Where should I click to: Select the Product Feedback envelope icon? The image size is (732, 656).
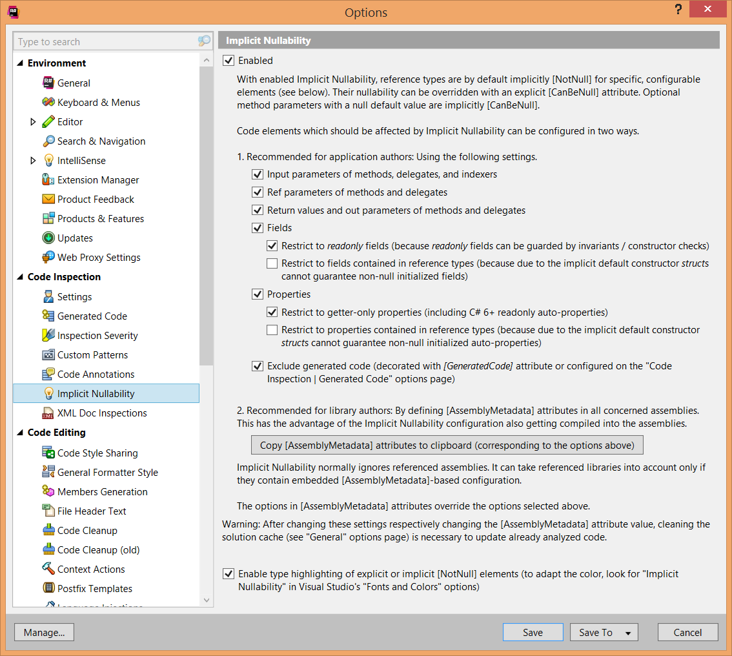point(48,199)
